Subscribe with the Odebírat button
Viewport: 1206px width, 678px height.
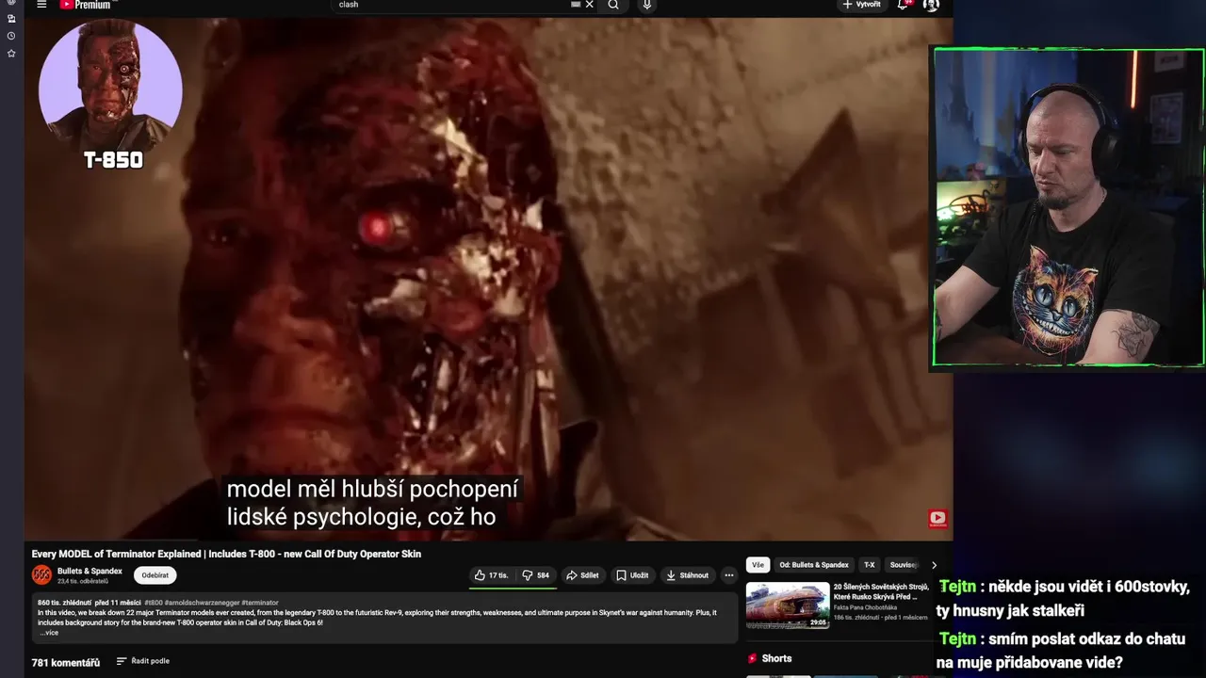pyautogui.click(x=155, y=575)
